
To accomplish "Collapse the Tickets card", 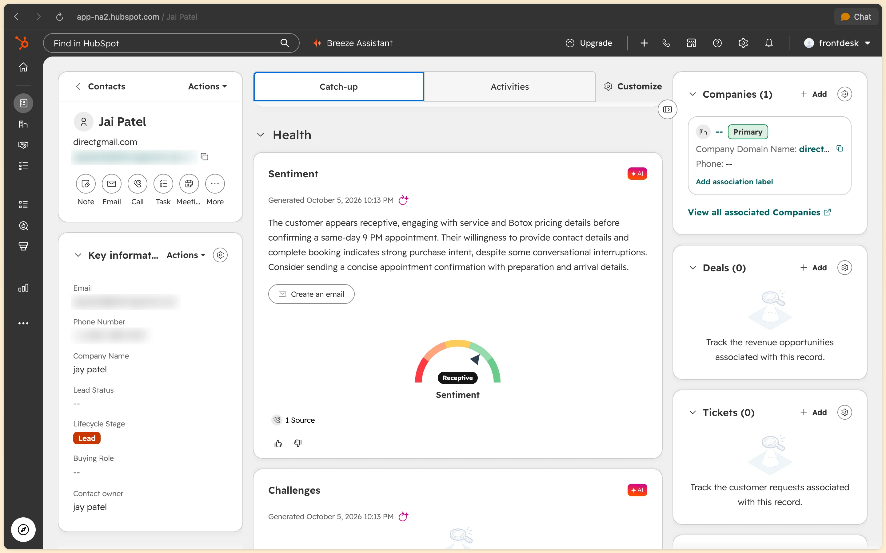I will [692, 412].
